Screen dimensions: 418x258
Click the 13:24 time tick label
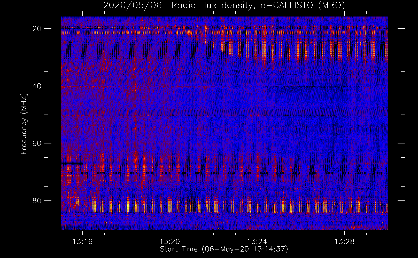pos(257,242)
